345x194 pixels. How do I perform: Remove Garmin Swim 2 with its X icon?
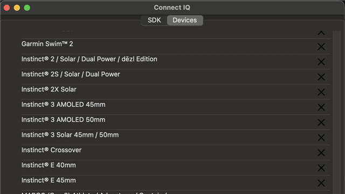[321, 47]
